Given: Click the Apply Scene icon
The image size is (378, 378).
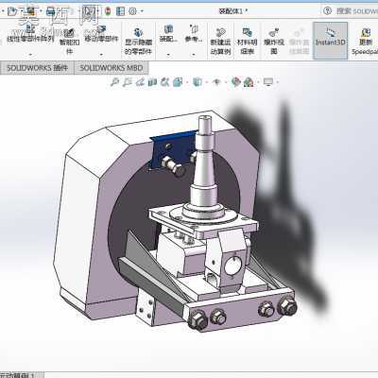Looking at the screenshot, I should point(249,82).
